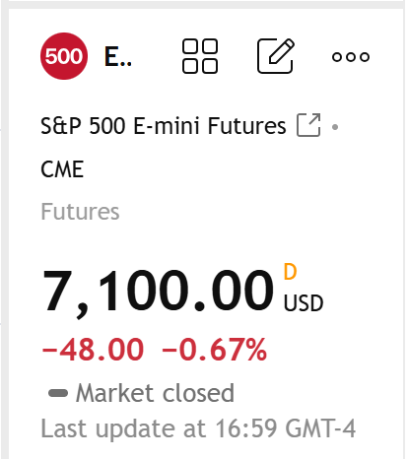Click the pencil edit note icon
408x459 pixels.
tap(276, 56)
